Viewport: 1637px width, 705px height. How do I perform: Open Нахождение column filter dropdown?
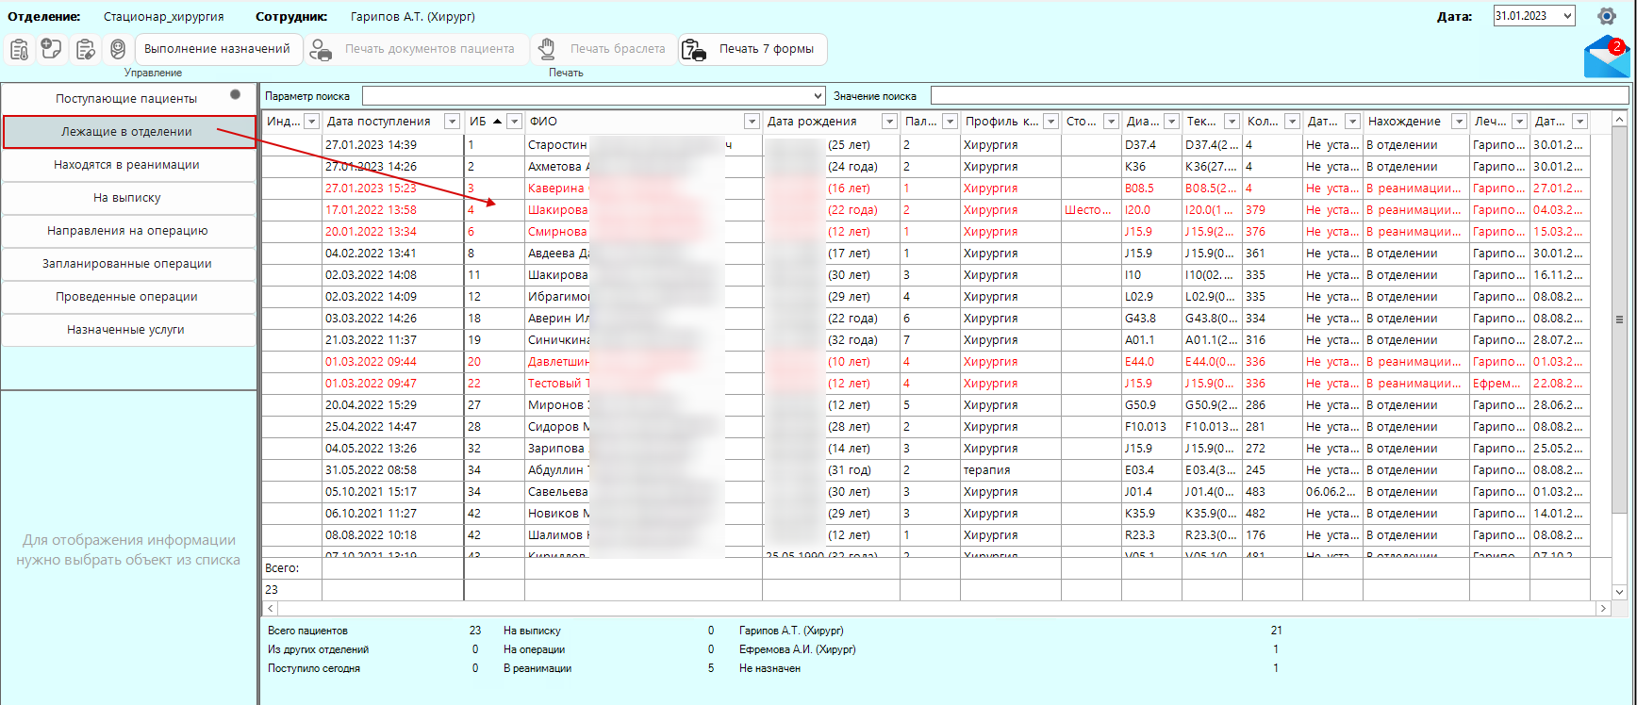point(1459,122)
